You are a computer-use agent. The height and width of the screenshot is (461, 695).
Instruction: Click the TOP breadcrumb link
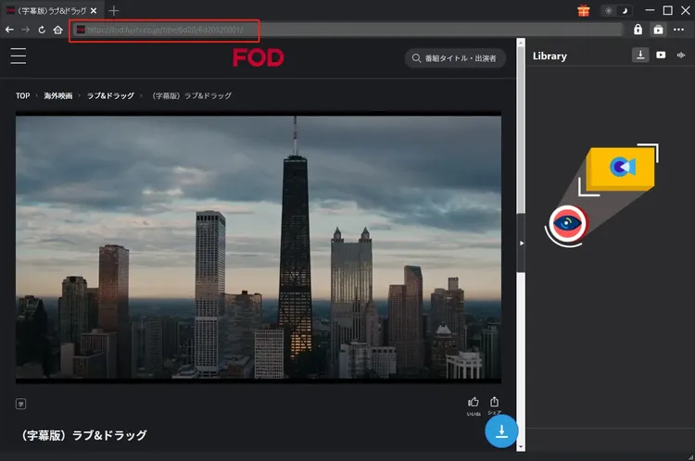23,95
